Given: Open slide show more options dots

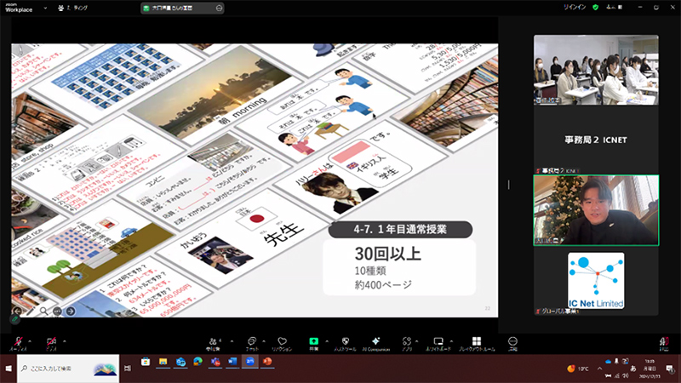Looking at the screenshot, I should 57,311.
